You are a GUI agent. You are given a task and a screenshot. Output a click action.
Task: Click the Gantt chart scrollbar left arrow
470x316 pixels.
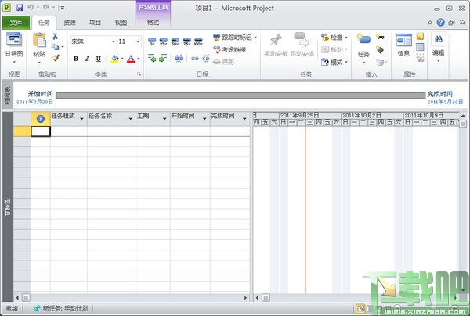pyautogui.click(x=257, y=298)
